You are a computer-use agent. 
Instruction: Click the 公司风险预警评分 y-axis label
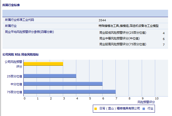tap(13, 64)
